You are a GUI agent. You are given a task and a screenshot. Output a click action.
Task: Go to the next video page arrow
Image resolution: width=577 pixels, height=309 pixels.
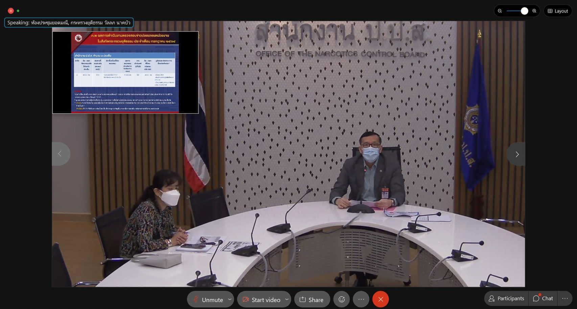[x=516, y=154]
